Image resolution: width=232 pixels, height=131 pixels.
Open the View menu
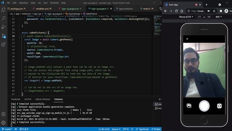coord(33,3)
